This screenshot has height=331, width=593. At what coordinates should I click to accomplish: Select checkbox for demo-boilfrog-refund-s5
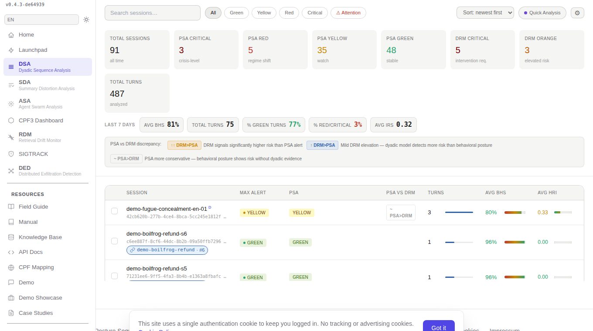point(114,276)
